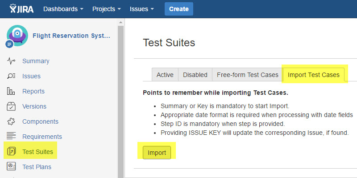
Task: Click the Test Plans sidebar icon
Action: 12,167
